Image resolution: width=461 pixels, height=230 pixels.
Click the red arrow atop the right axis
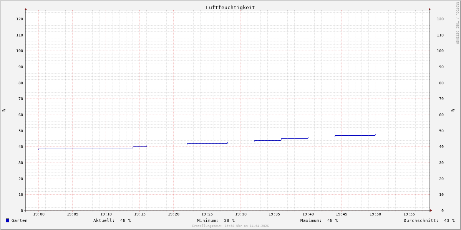[x=429, y=9]
